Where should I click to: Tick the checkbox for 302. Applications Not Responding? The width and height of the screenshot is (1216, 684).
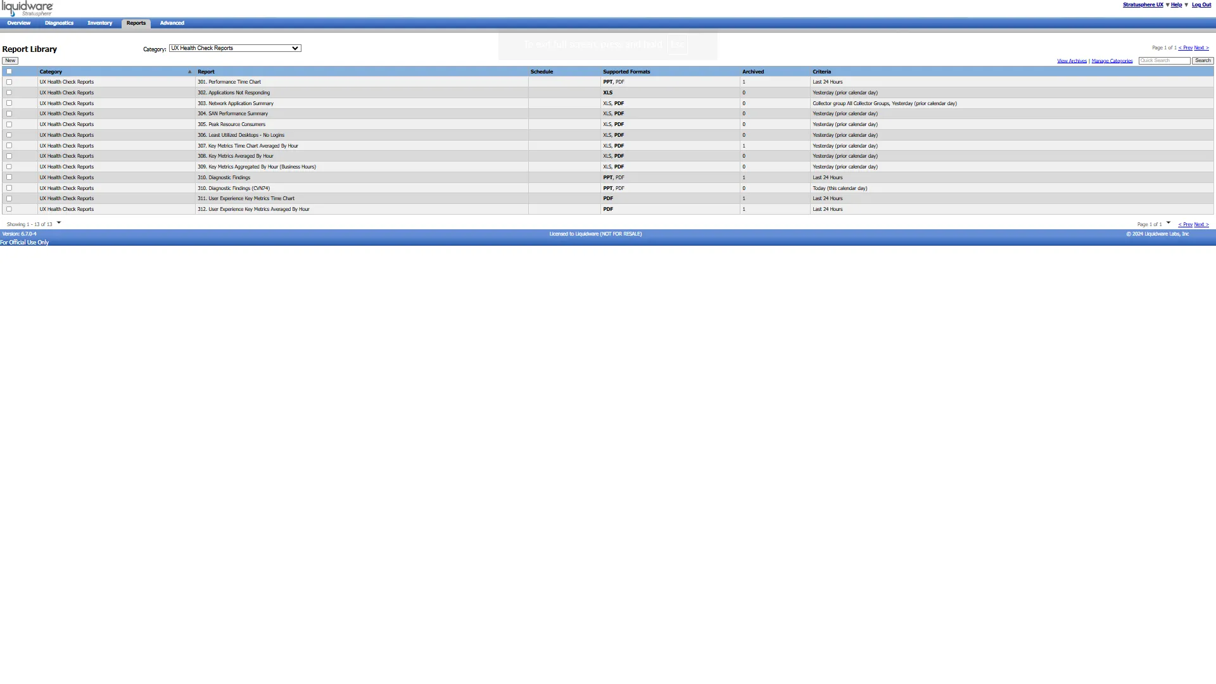[9, 92]
